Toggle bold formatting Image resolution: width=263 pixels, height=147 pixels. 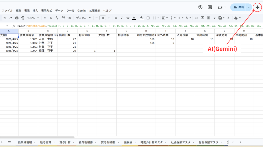[x=116, y=18]
